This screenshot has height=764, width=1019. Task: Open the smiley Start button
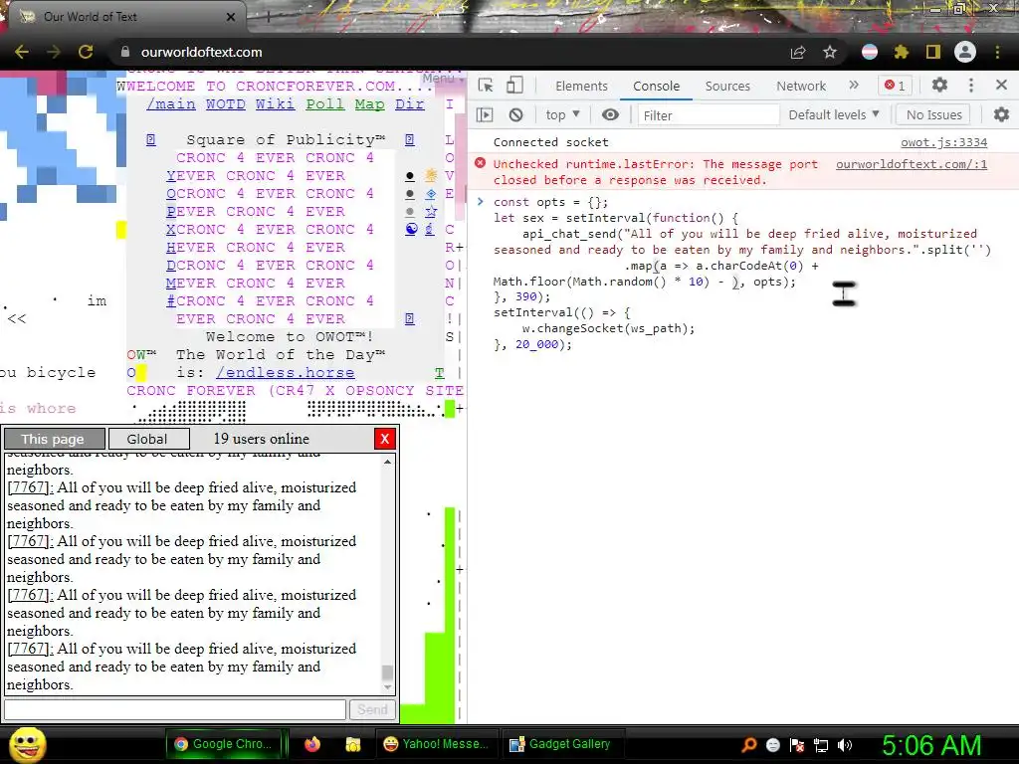pos(28,744)
